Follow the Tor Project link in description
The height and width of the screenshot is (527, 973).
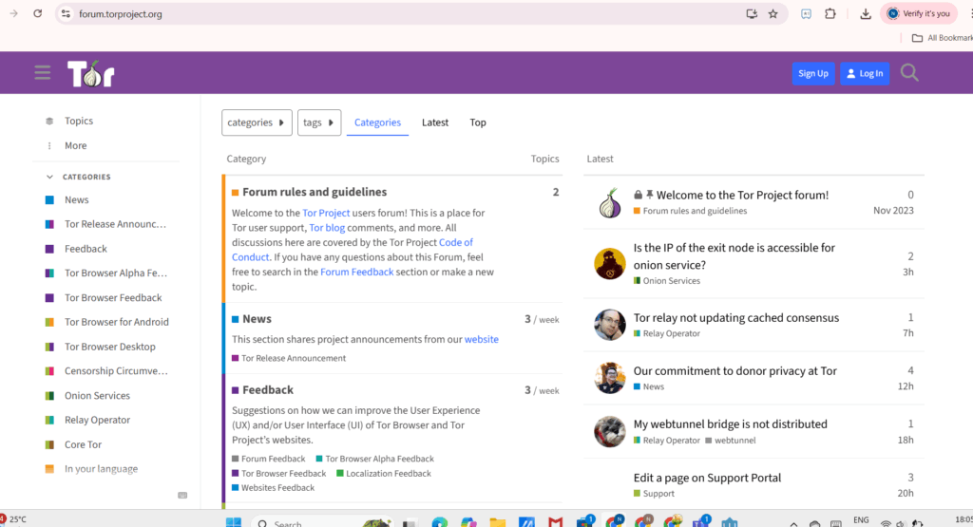(x=326, y=213)
